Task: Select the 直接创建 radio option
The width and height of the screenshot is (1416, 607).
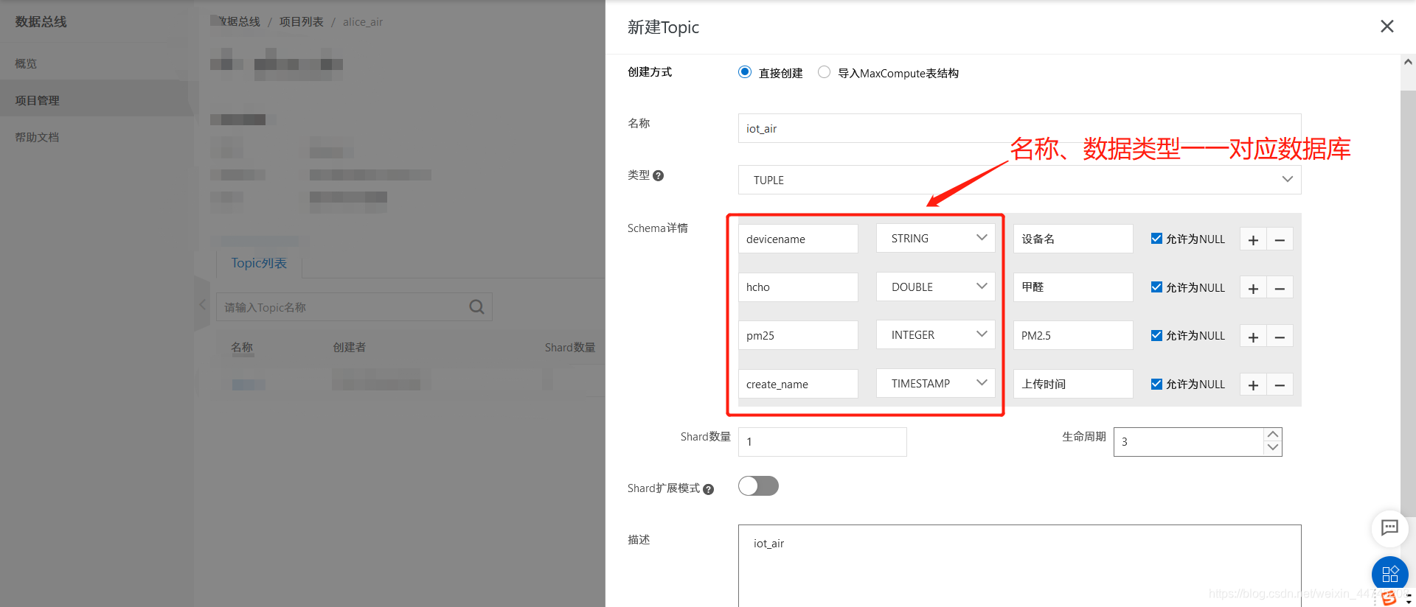Action: (x=745, y=72)
